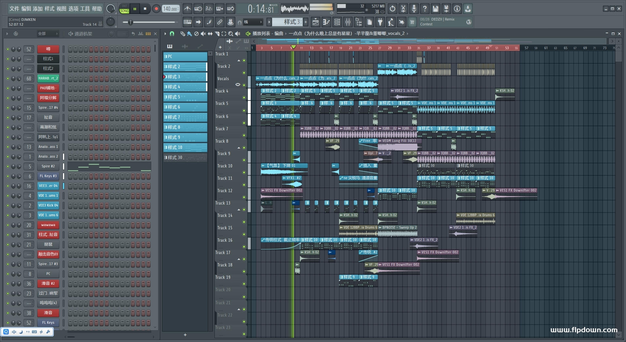Open the 工具 menu
Screen dimensions: 626x342
pyautogui.click(x=85, y=9)
